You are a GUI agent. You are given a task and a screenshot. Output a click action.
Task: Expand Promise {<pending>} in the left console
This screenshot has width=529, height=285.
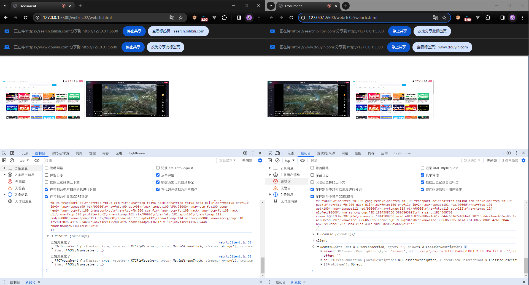[52, 236]
